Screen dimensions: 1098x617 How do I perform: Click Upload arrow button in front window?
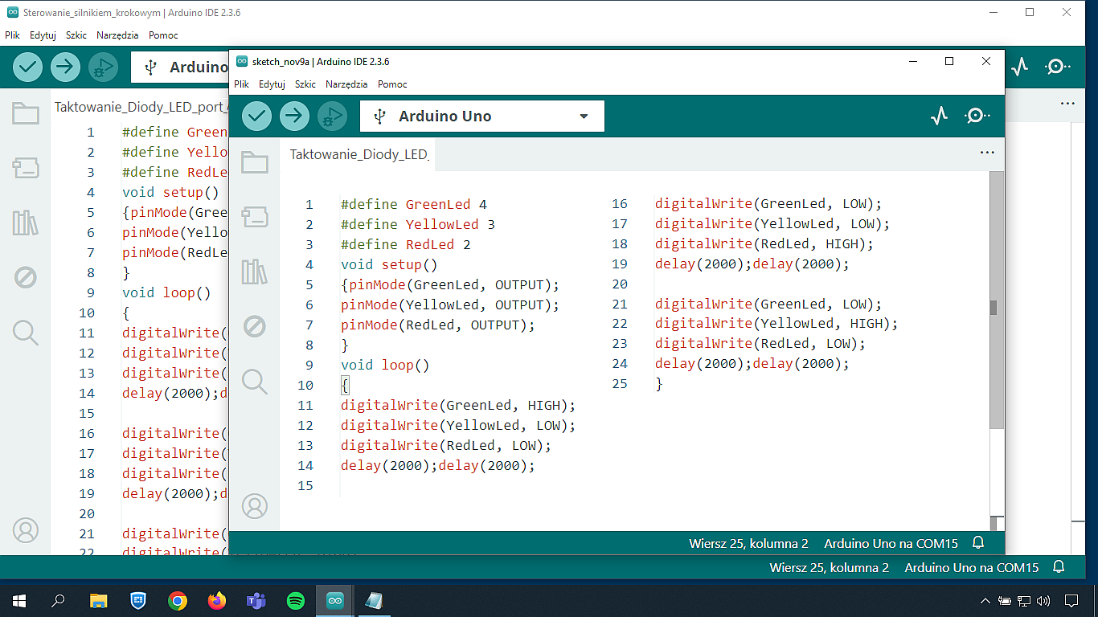pos(294,116)
